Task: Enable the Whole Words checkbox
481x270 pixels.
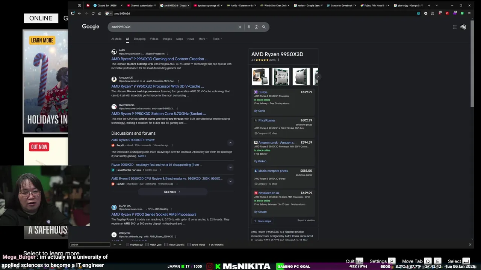Action: (189, 244)
